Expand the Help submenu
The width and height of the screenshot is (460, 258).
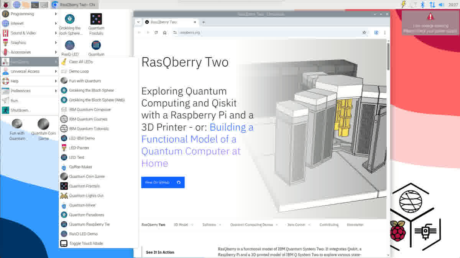tap(30, 81)
